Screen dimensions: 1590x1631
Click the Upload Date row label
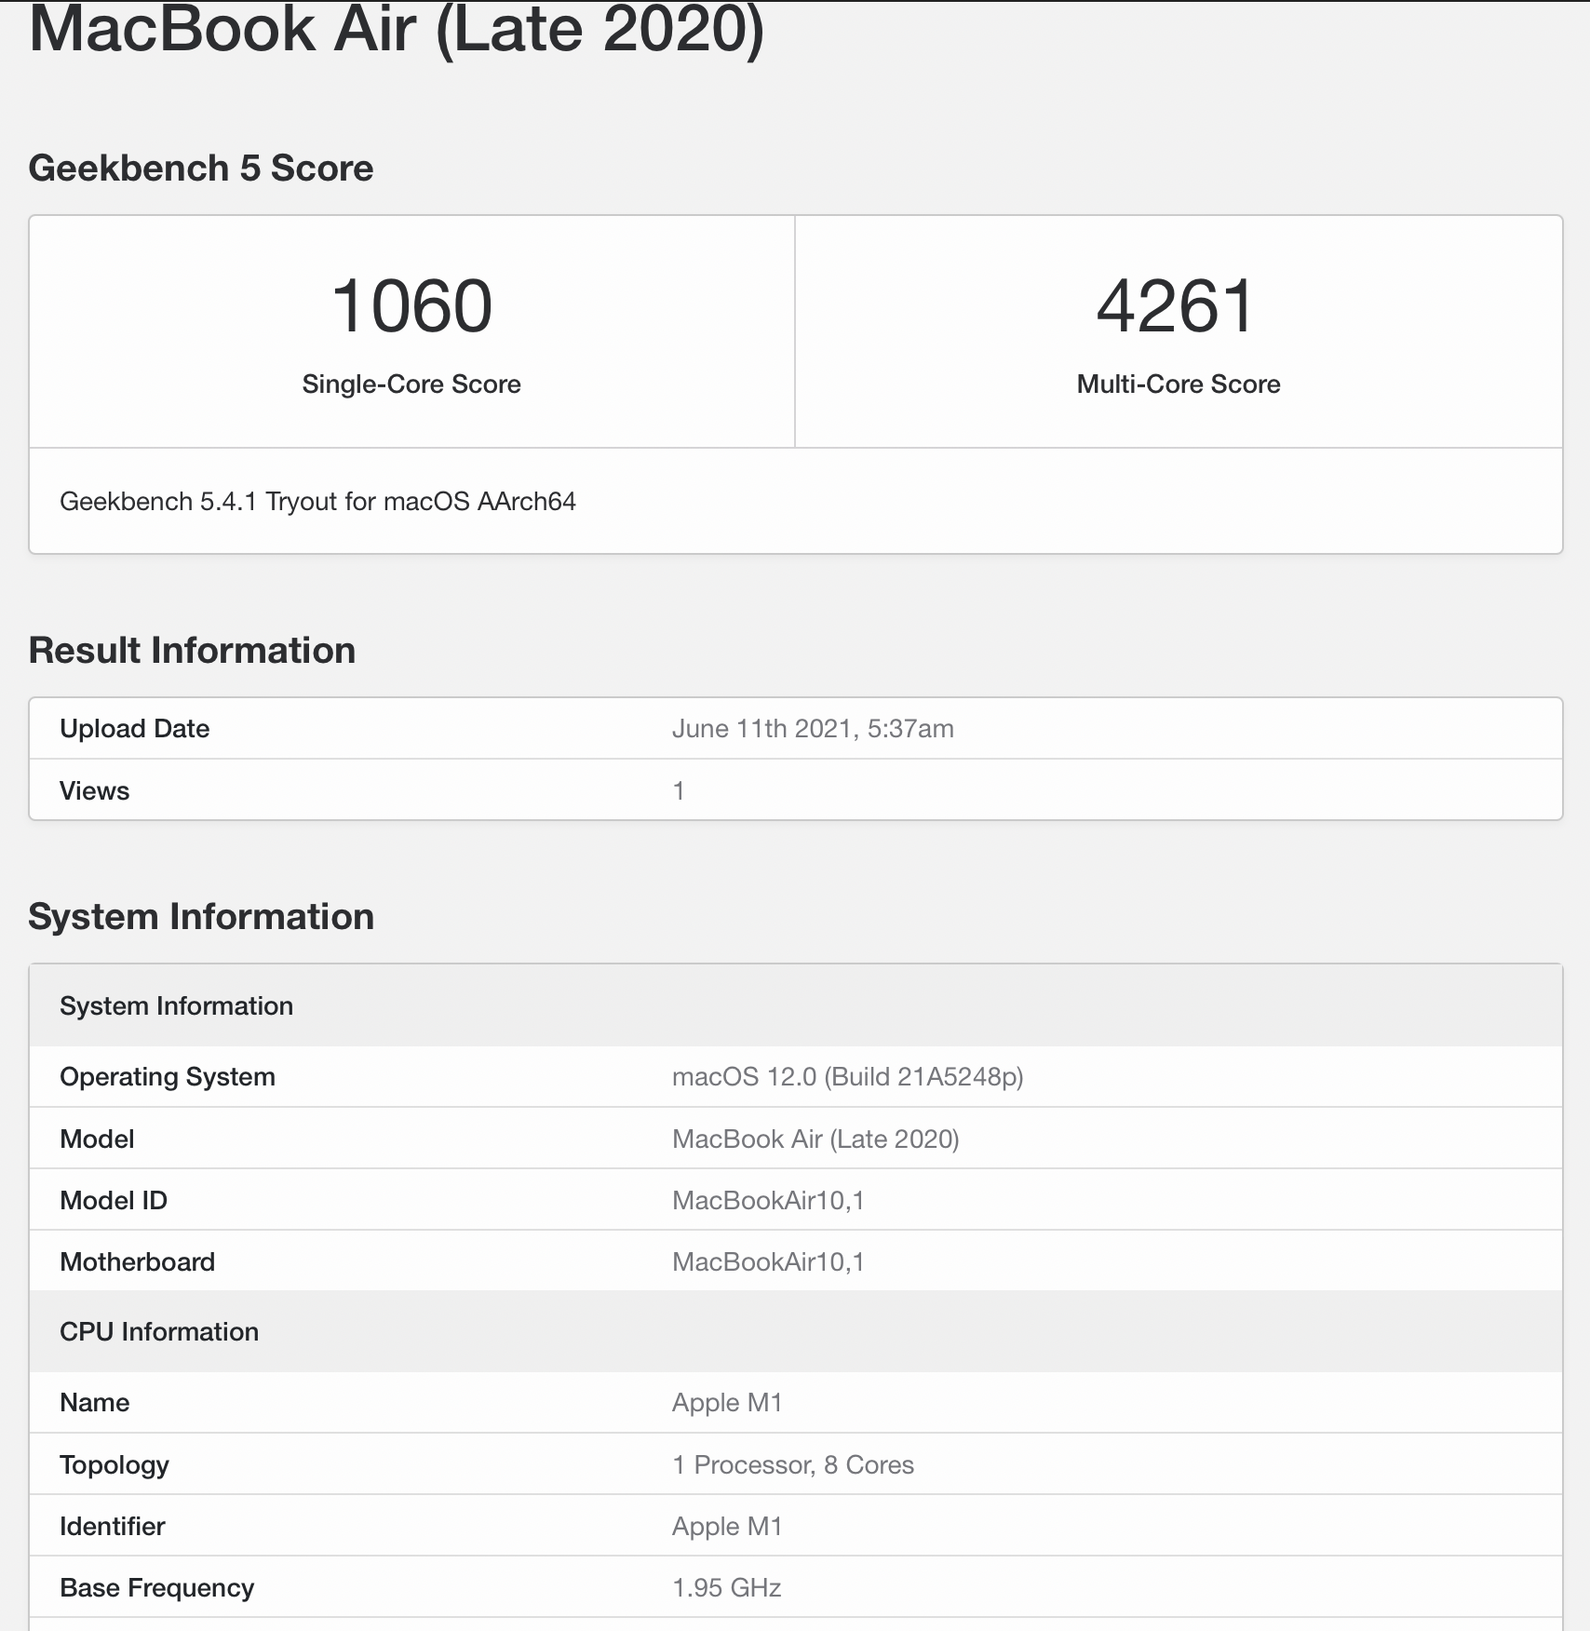tap(134, 729)
